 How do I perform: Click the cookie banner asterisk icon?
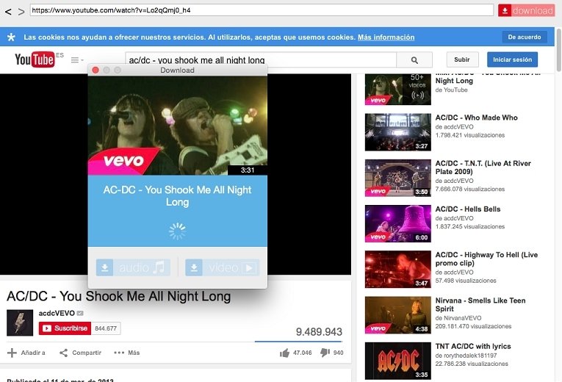point(12,37)
